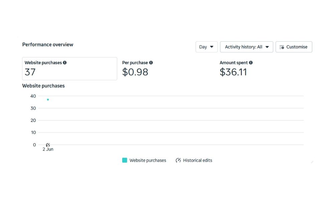Viewport: 334px width, 200px height.
Task: Expand the Activity history: All dropdown
Action: click(x=246, y=47)
